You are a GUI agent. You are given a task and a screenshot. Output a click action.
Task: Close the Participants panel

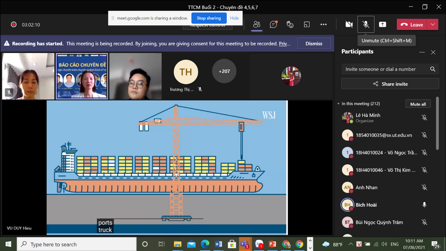(433, 52)
